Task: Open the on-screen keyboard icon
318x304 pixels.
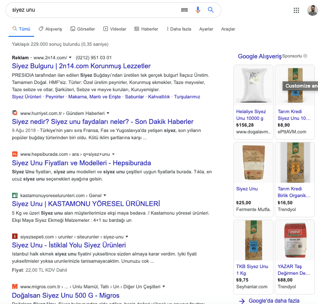Action: coord(184,10)
